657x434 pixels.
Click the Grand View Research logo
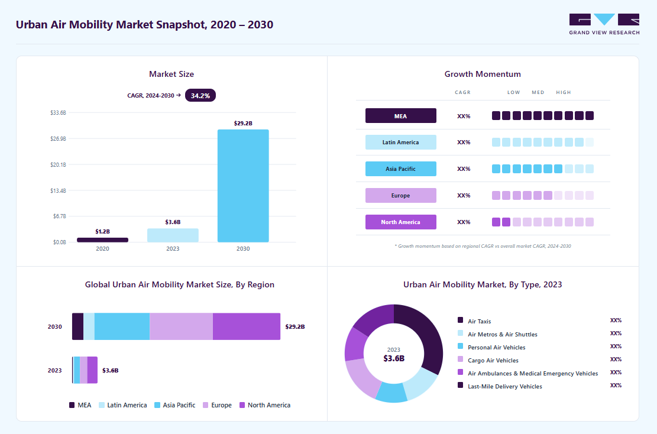[x=604, y=24]
